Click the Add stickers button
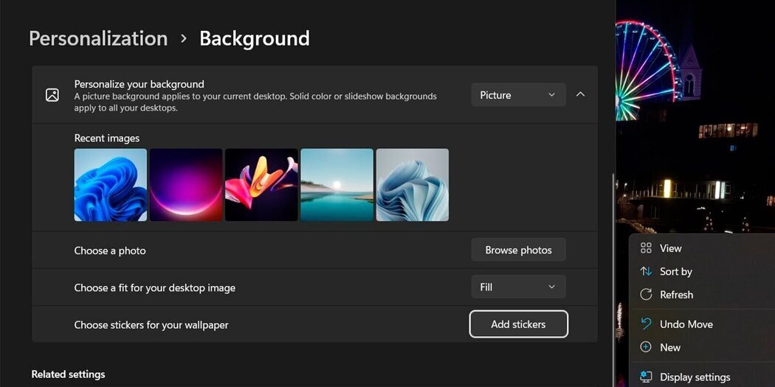The image size is (775, 387). click(518, 324)
